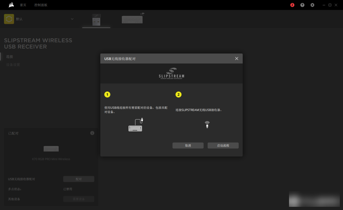Click the 启动流程 start process button
This screenshot has width=343, height=210.
click(223, 145)
